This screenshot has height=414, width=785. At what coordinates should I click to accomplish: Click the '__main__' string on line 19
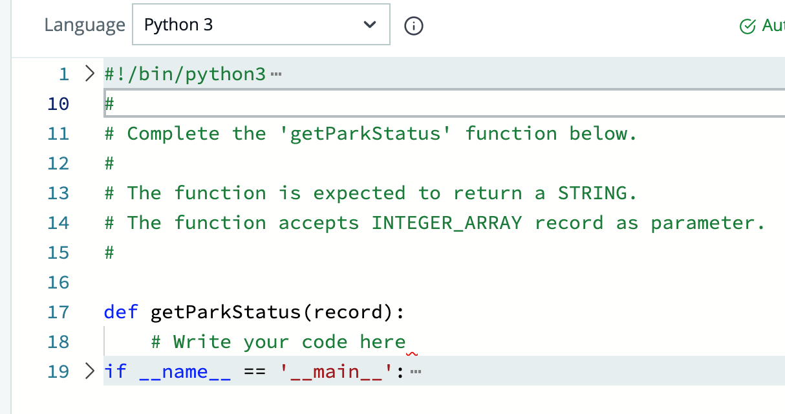tap(336, 371)
